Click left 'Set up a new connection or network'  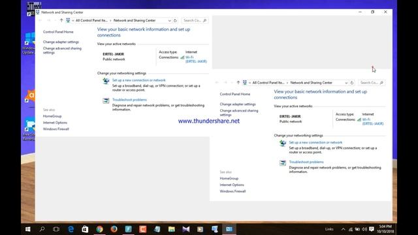pos(139,80)
